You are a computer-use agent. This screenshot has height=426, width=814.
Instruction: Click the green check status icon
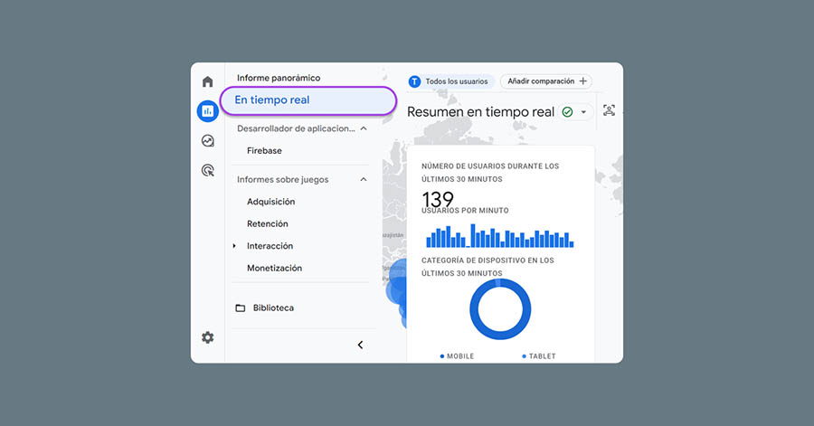tap(567, 112)
